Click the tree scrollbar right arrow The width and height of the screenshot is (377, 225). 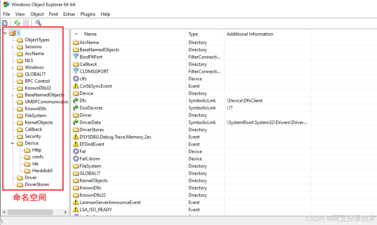(x=66, y=212)
